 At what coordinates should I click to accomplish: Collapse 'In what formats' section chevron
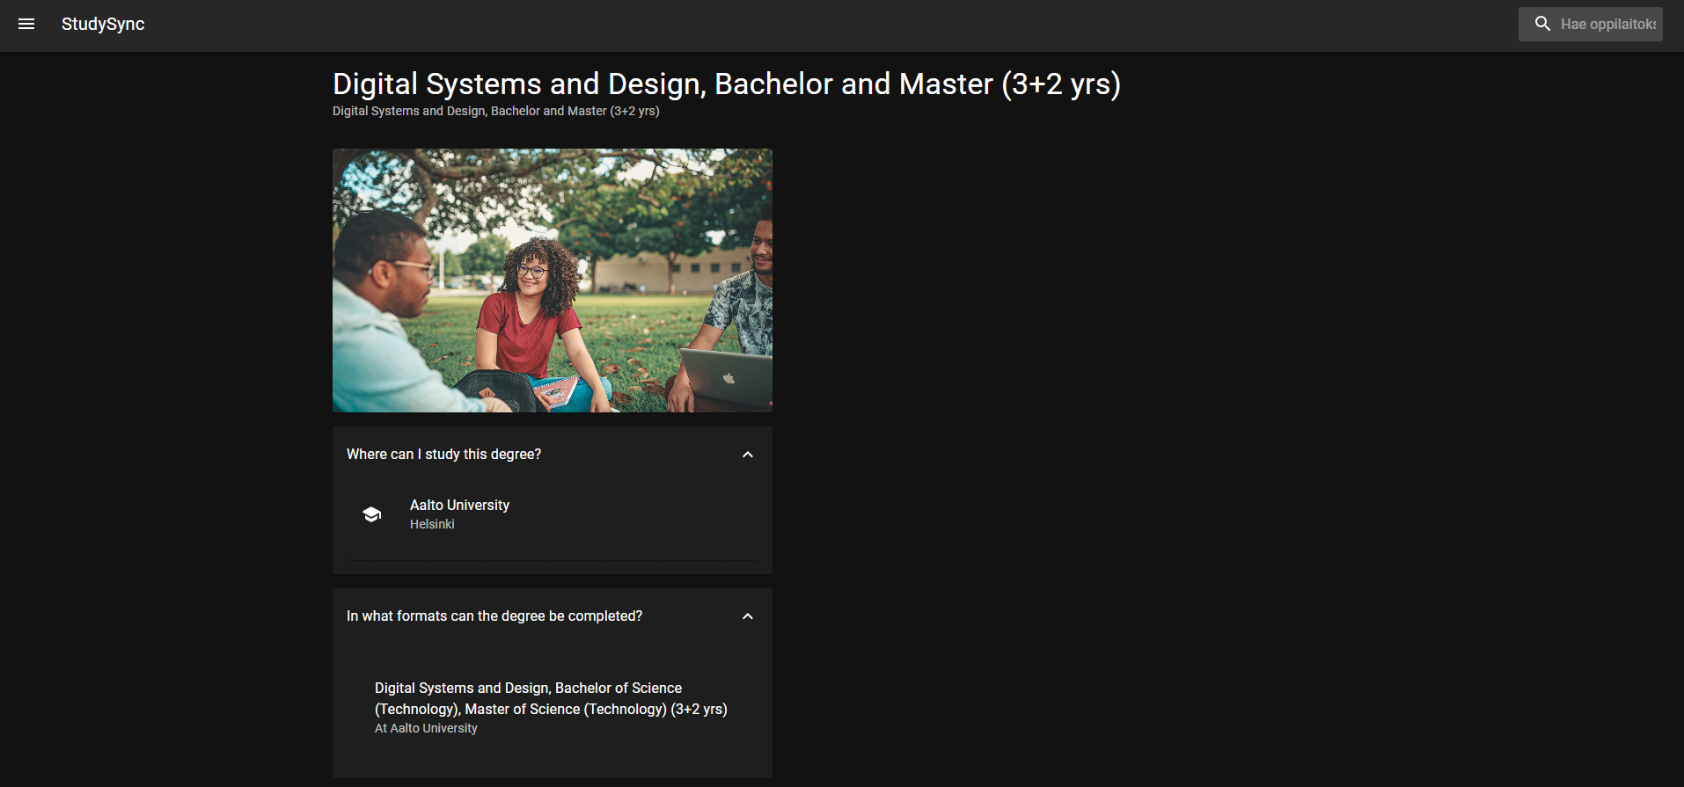click(748, 616)
